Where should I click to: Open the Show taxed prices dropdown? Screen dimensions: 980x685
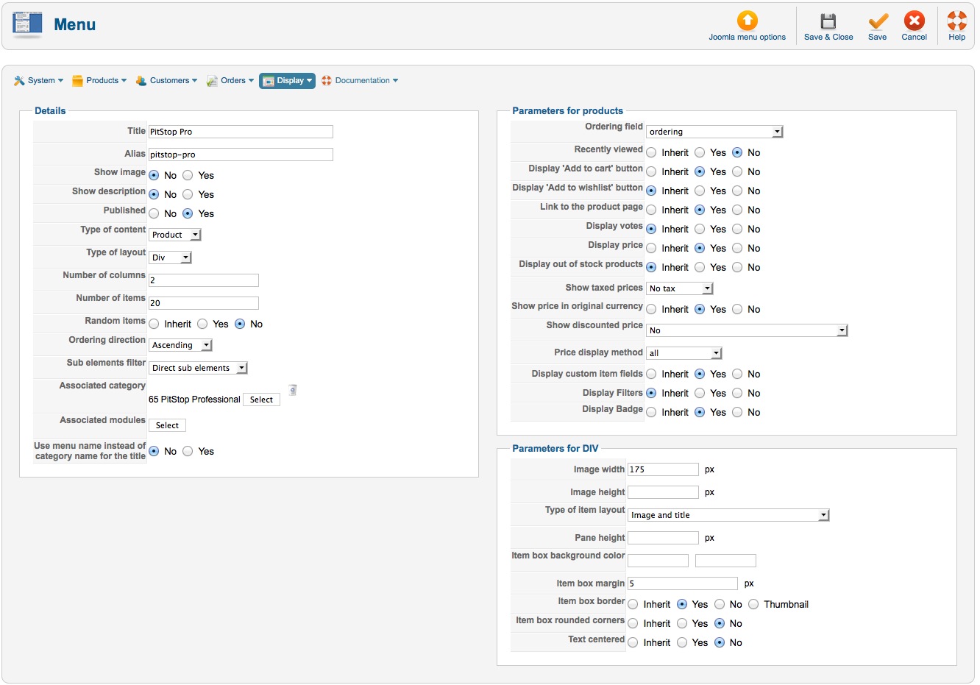[x=680, y=288]
